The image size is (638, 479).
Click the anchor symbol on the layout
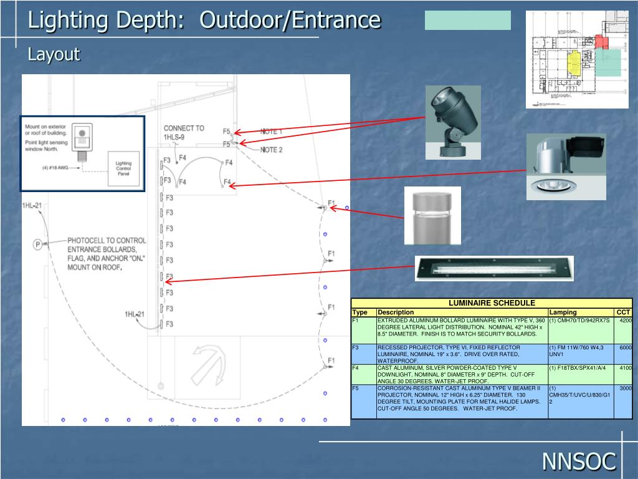[x=208, y=364]
